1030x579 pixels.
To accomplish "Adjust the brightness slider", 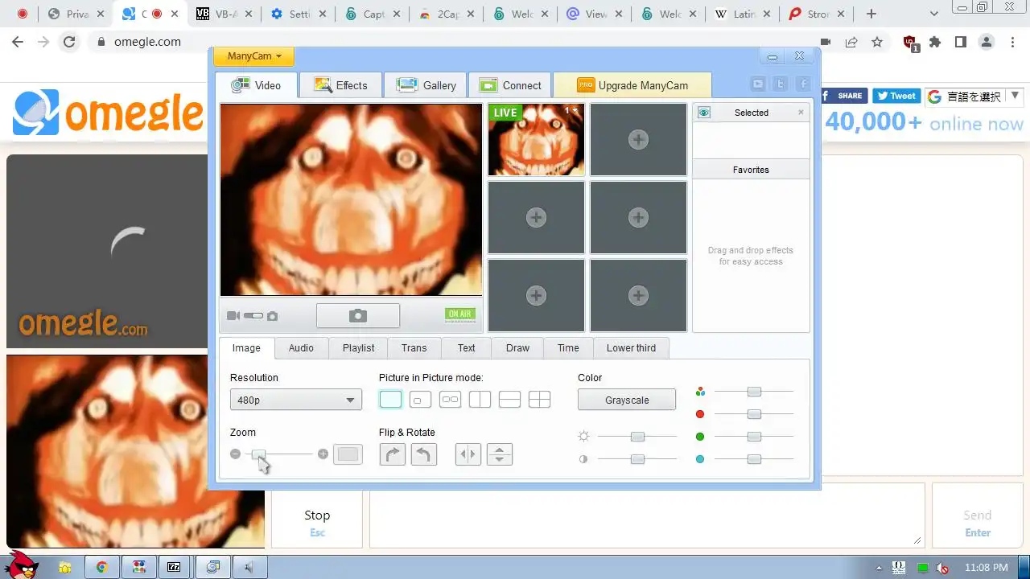I will pyautogui.click(x=637, y=437).
